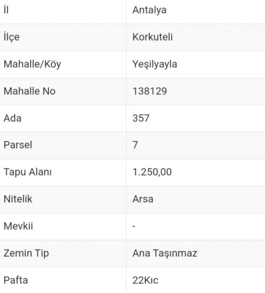
Task: Select Mahalle No value 138129
Action: click(x=149, y=91)
